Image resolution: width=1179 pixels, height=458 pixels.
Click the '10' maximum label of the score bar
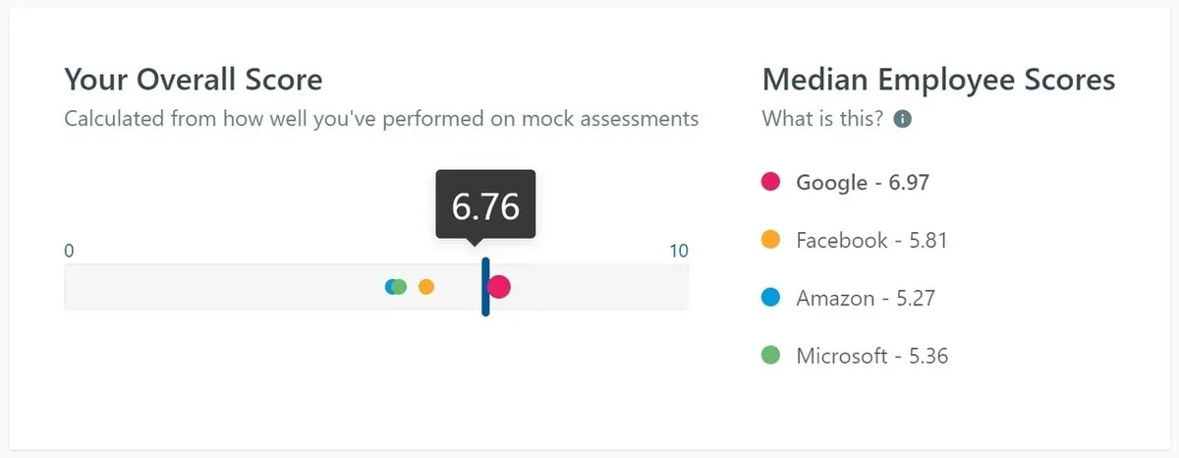click(x=679, y=251)
